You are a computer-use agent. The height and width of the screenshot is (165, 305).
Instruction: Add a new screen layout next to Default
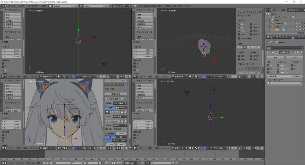pyautogui.click(x=73, y=6)
